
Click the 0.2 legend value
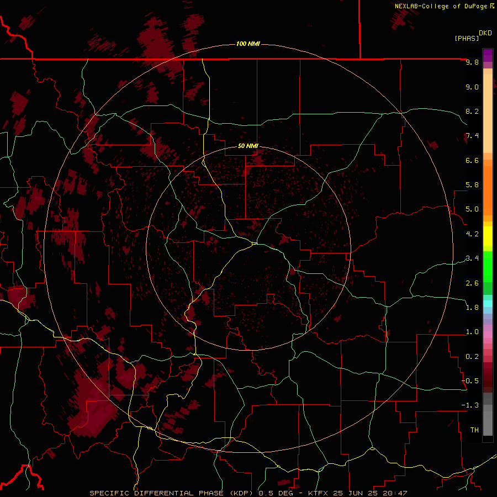[472, 357]
